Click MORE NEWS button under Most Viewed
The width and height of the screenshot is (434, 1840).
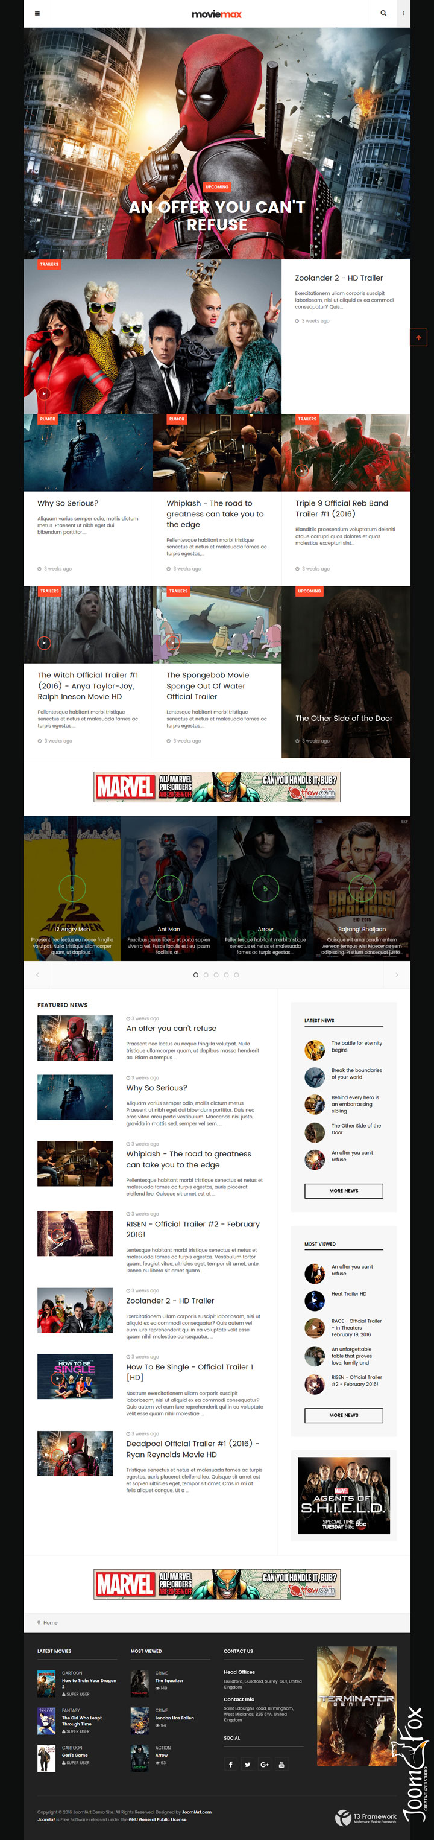[344, 1415]
